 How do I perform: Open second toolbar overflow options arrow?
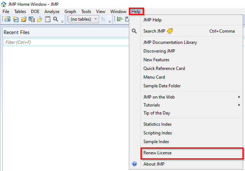[x=110, y=22]
